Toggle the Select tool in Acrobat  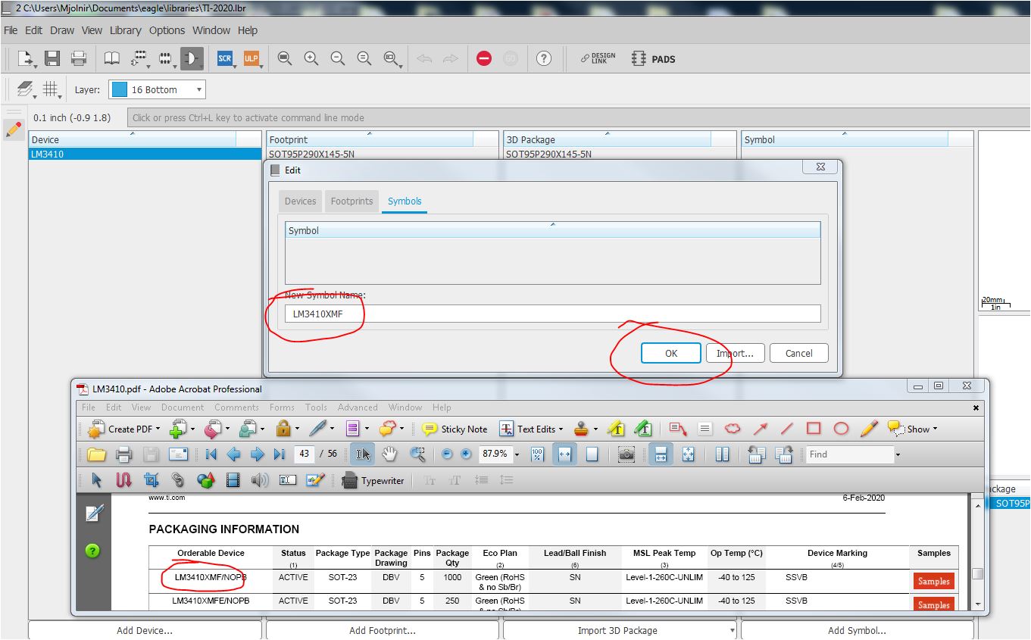tap(362, 454)
